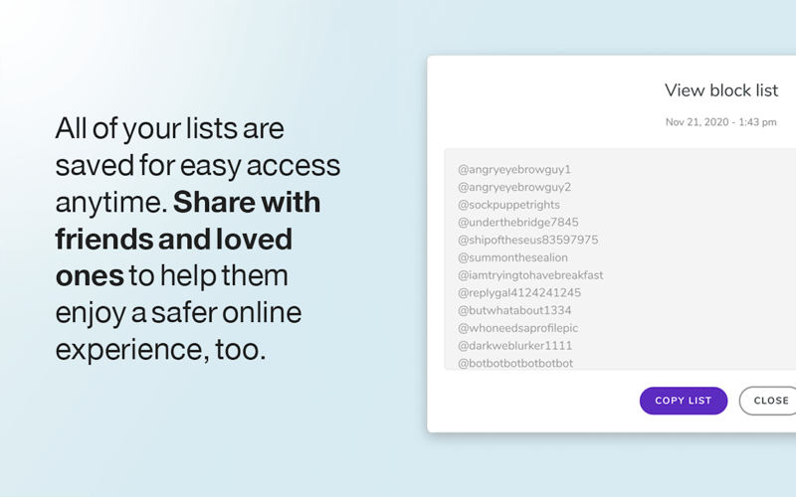The image size is (796, 497).
Task: Select the @sockpuppetrights username
Action: pyautogui.click(x=508, y=205)
